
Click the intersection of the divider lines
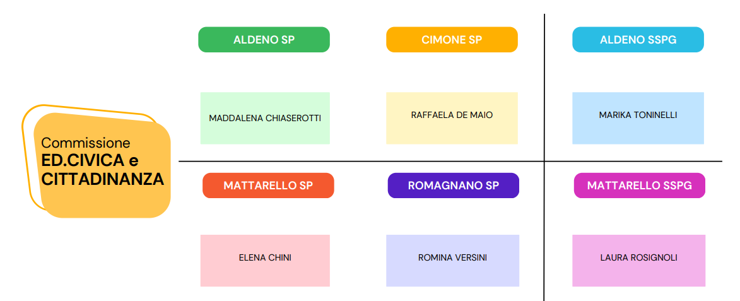click(544, 162)
